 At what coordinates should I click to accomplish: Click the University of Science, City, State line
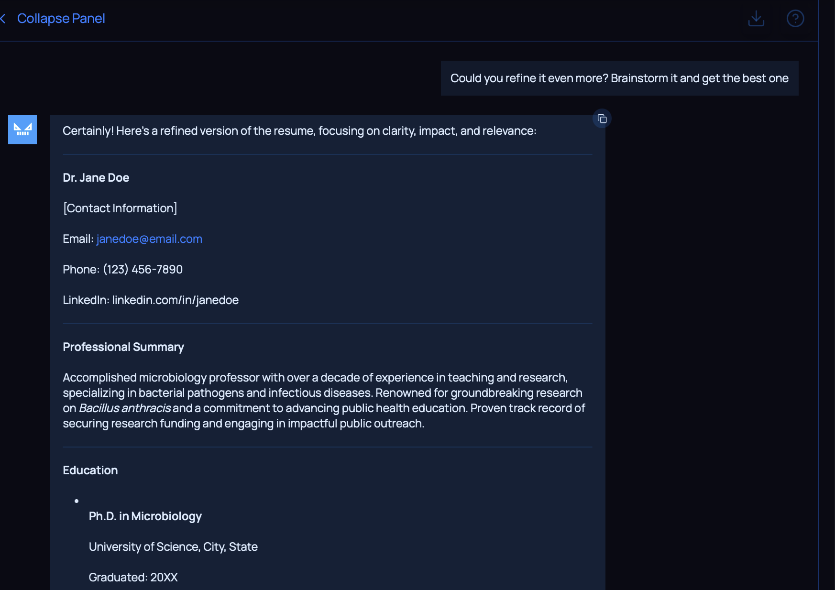click(173, 547)
